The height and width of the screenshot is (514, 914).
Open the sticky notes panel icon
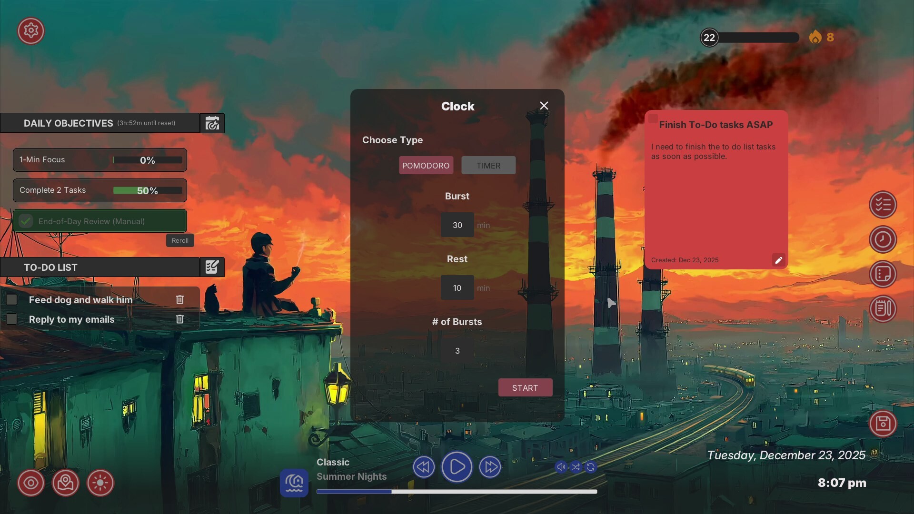[x=884, y=274]
